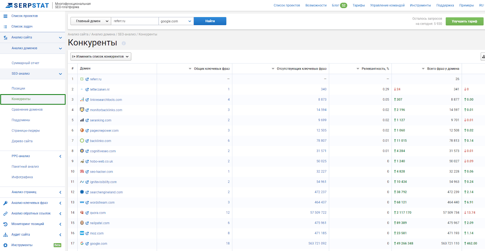Sort by Всего фраз у домена column
The width and height of the screenshot is (485, 251).
coord(440,69)
